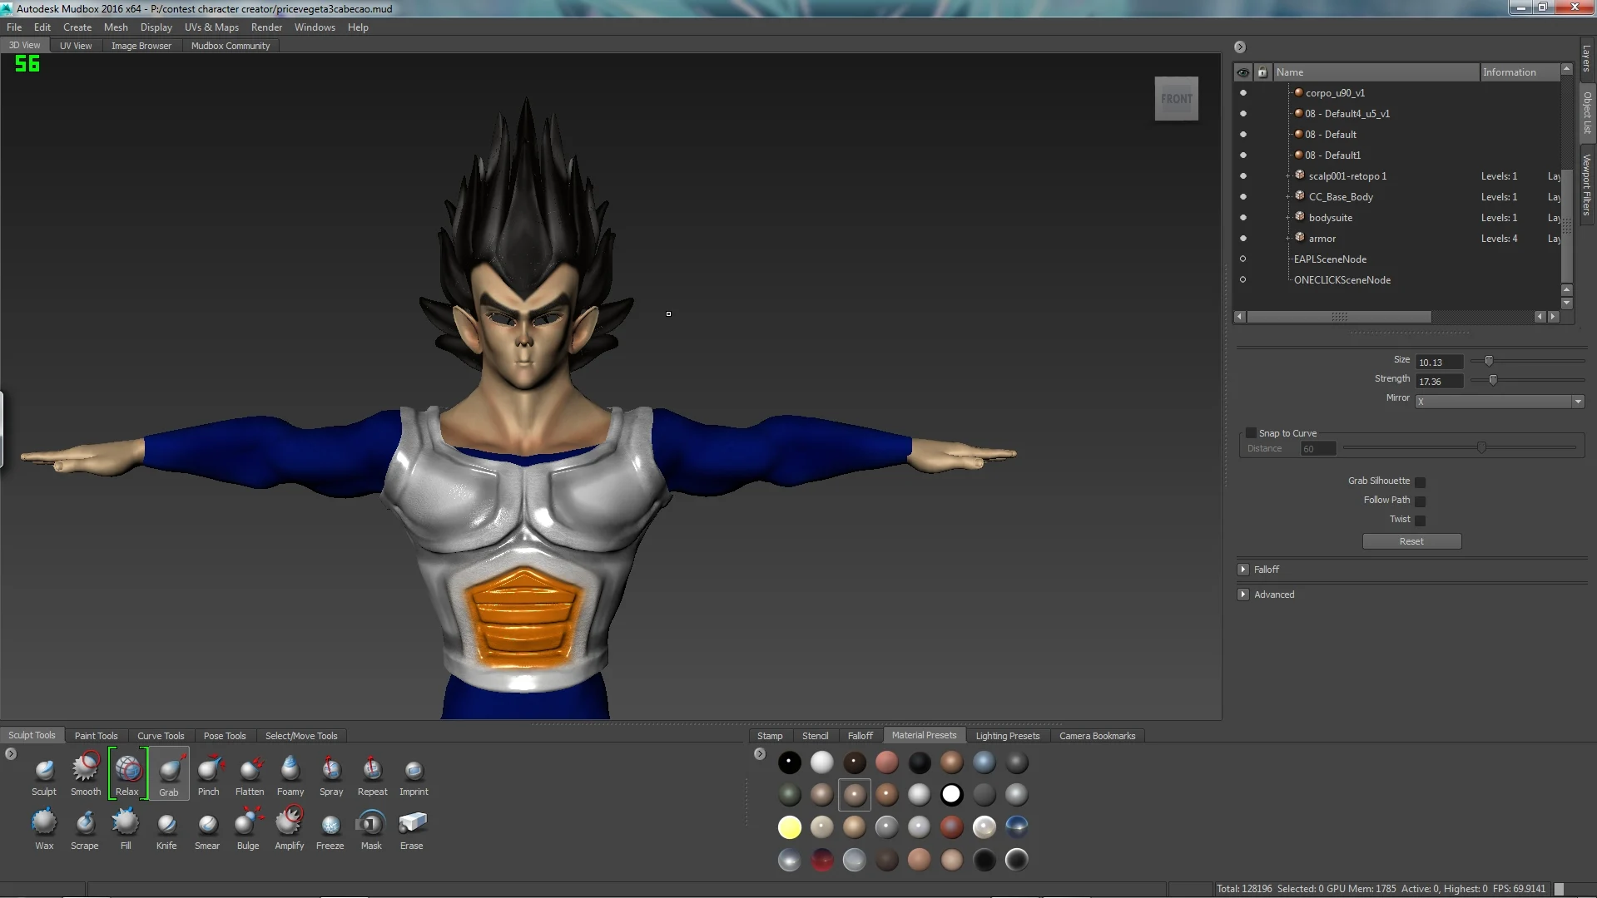The width and height of the screenshot is (1597, 898).
Task: Switch to the Stencil tab
Action: 815,736
